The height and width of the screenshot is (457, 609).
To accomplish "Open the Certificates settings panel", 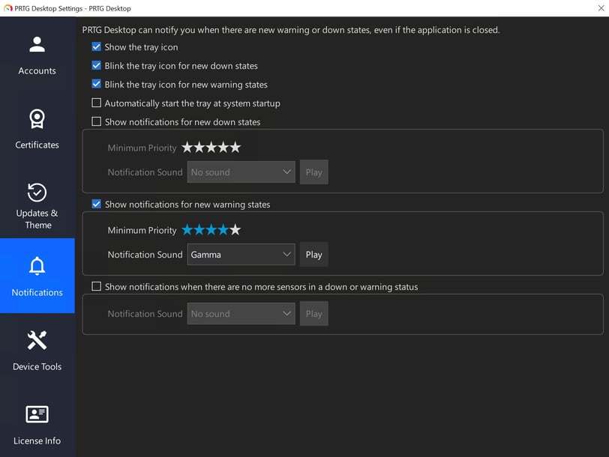I will [x=37, y=127].
